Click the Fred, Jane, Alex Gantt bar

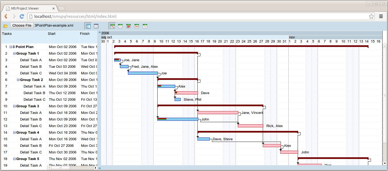124,66
